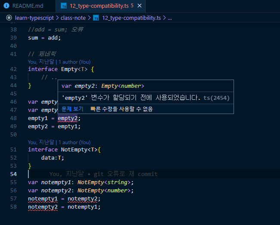The image size is (280, 225).
Task: Select the 12_type-compatibility.ts editor tab
Action: pyautogui.click(x=98, y=6)
